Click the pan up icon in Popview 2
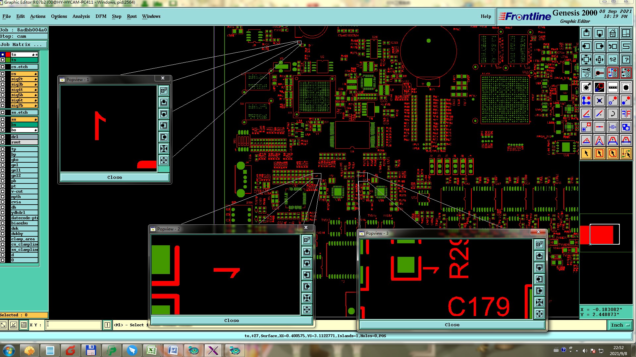Viewport: 636px width, 357px height. pos(307,252)
